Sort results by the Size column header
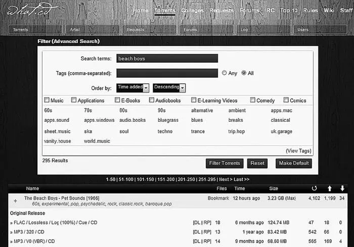Screen dimensions: 354x247 click(274, 188)
